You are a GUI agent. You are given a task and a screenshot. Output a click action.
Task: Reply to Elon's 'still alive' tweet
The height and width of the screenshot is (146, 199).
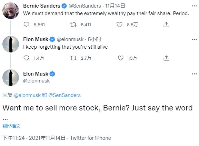[27, 58]
